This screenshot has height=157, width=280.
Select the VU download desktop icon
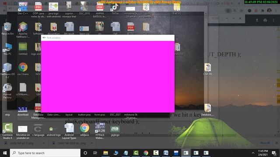(x=23, y=111)
